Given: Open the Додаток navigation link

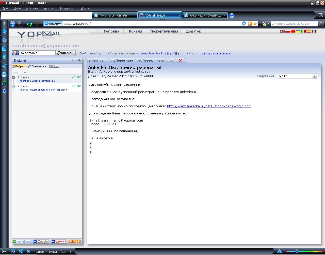Looking at the screenshot, I should click(x=193, y=31).
